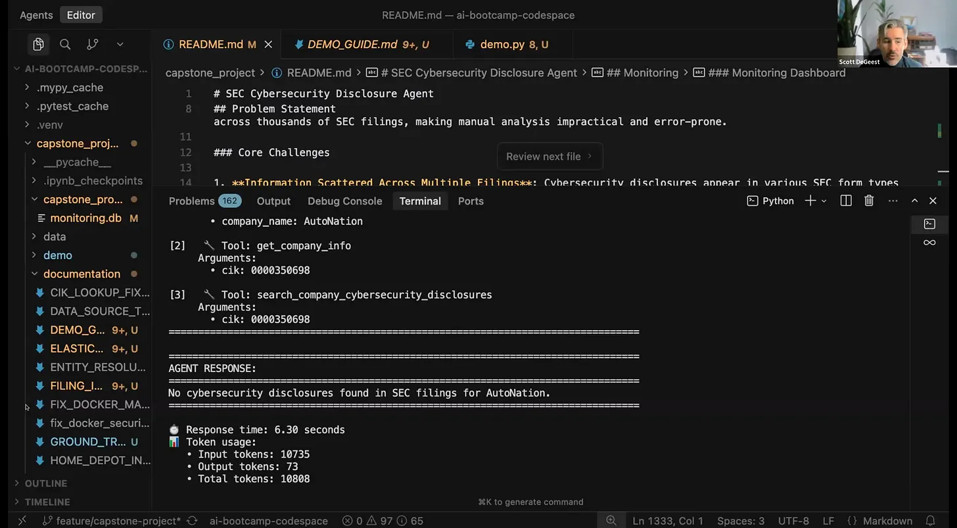Click the feature/capstone-project* branch indicator
Image resolution: width=957 pixels, height=528 pixels.
pos(112,521)
